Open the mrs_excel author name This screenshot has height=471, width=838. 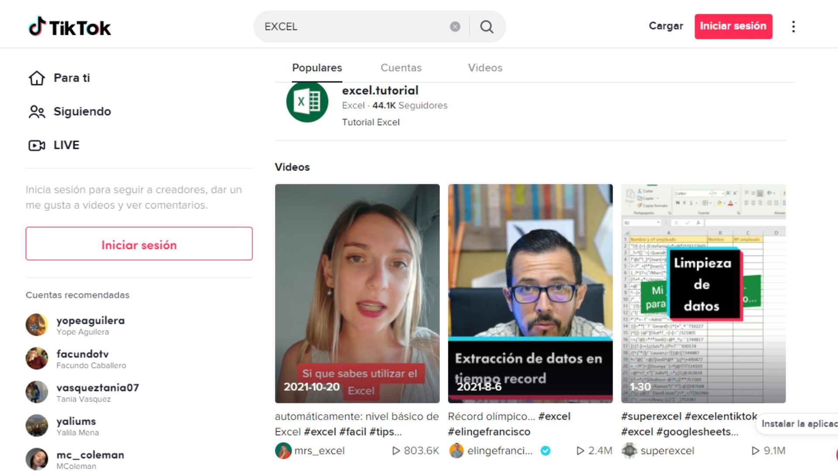pyautogui.click(x=319, y=451)
